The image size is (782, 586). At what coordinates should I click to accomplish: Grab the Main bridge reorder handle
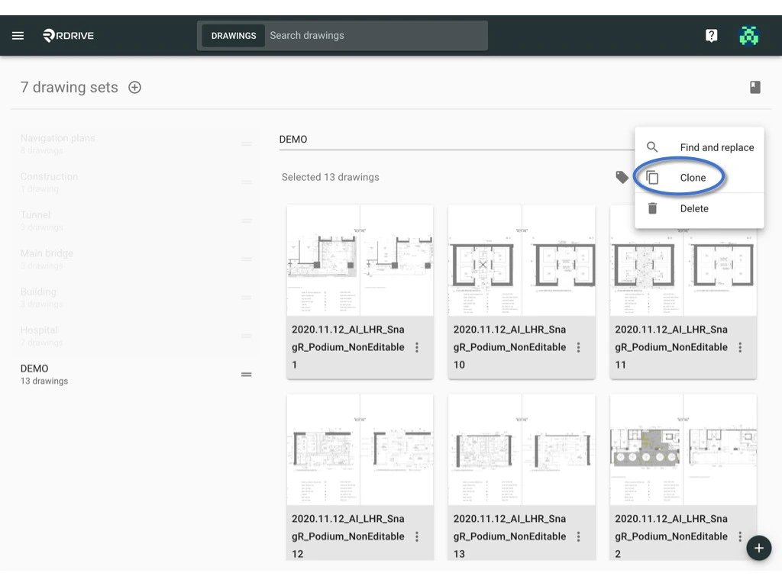click(x=247, y=259)
